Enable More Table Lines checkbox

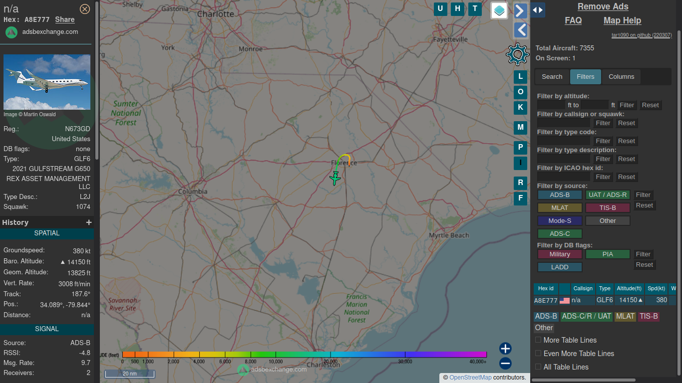tap(538, 340)
